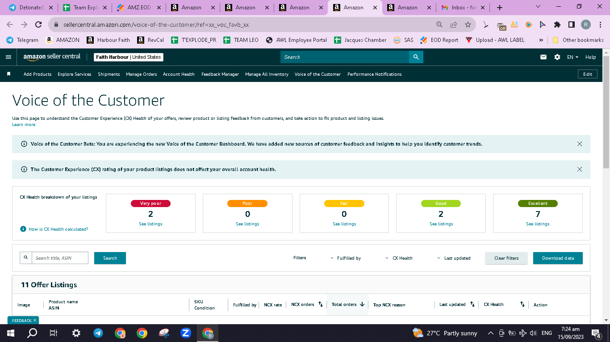Open the AWL Employee Portal bookmark

(297, 40)
